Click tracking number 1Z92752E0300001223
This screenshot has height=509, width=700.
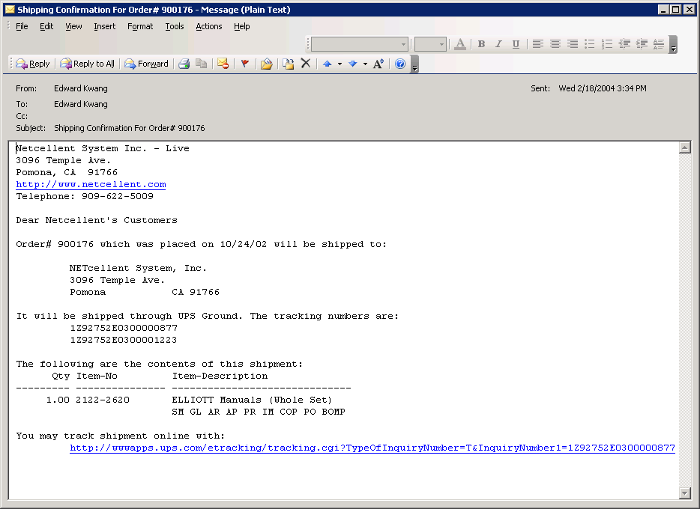[x=124, y=340]
